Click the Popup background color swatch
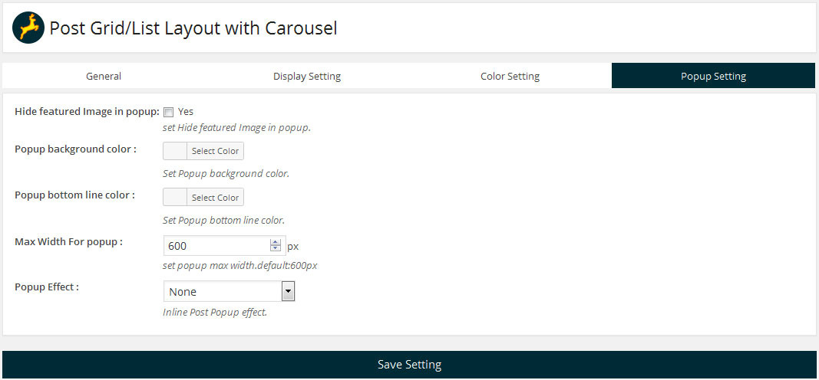819x380 pixels. (x=175, y=151)
